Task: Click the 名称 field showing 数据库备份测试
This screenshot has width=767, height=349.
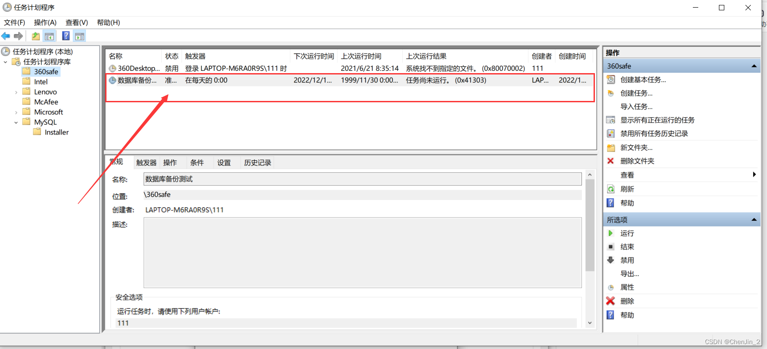Action: tap(363, 179)
